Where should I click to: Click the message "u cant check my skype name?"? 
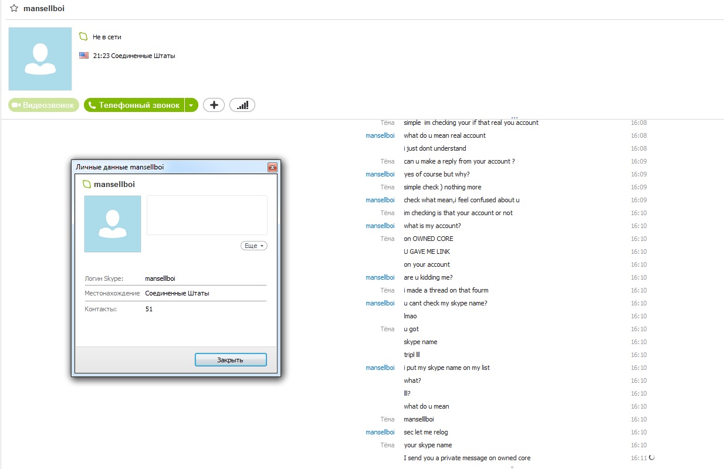click(445, 303)
